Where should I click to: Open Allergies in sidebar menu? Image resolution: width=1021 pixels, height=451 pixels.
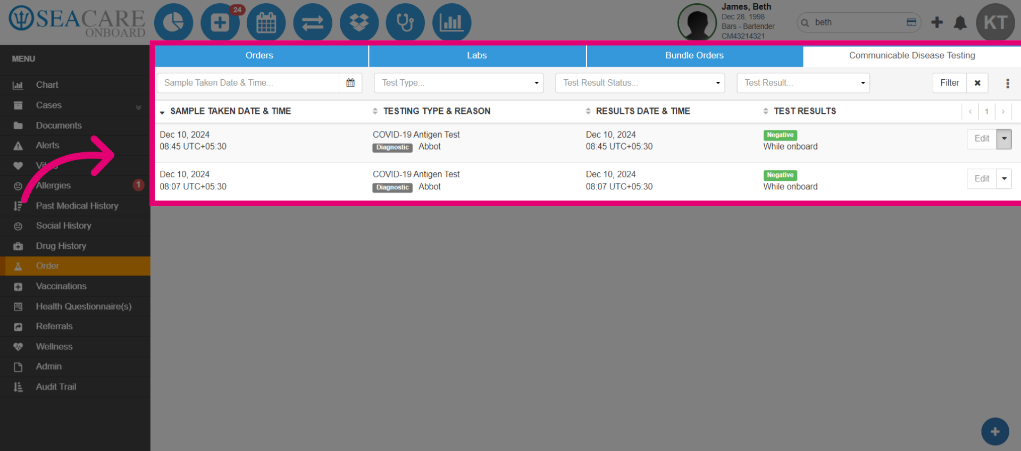(x=75, y=186)
